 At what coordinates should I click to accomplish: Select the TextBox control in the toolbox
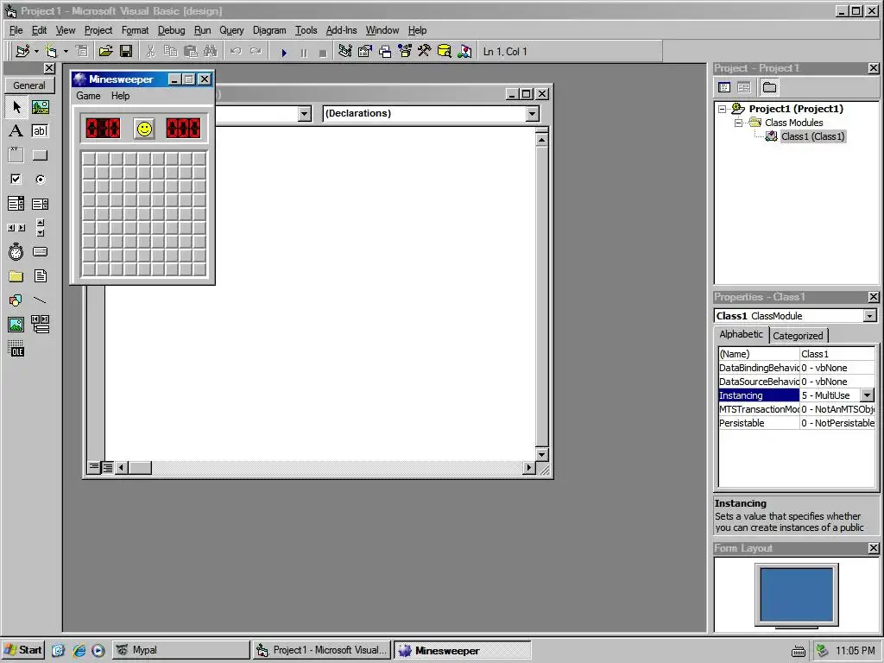tap(40, 131)
